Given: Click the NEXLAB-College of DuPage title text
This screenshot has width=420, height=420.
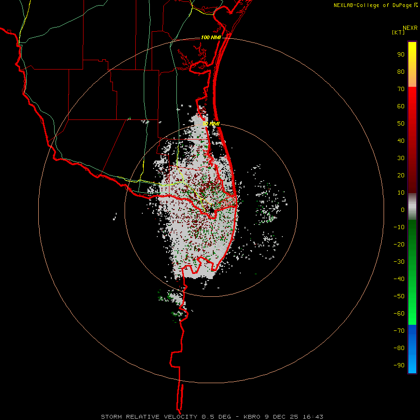Looking at the screenshot, I should (x=373, y=5).
